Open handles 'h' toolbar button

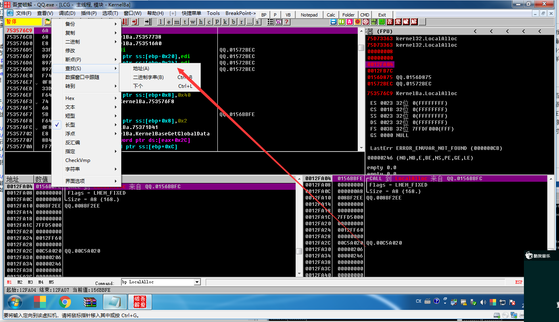(201, 22)
